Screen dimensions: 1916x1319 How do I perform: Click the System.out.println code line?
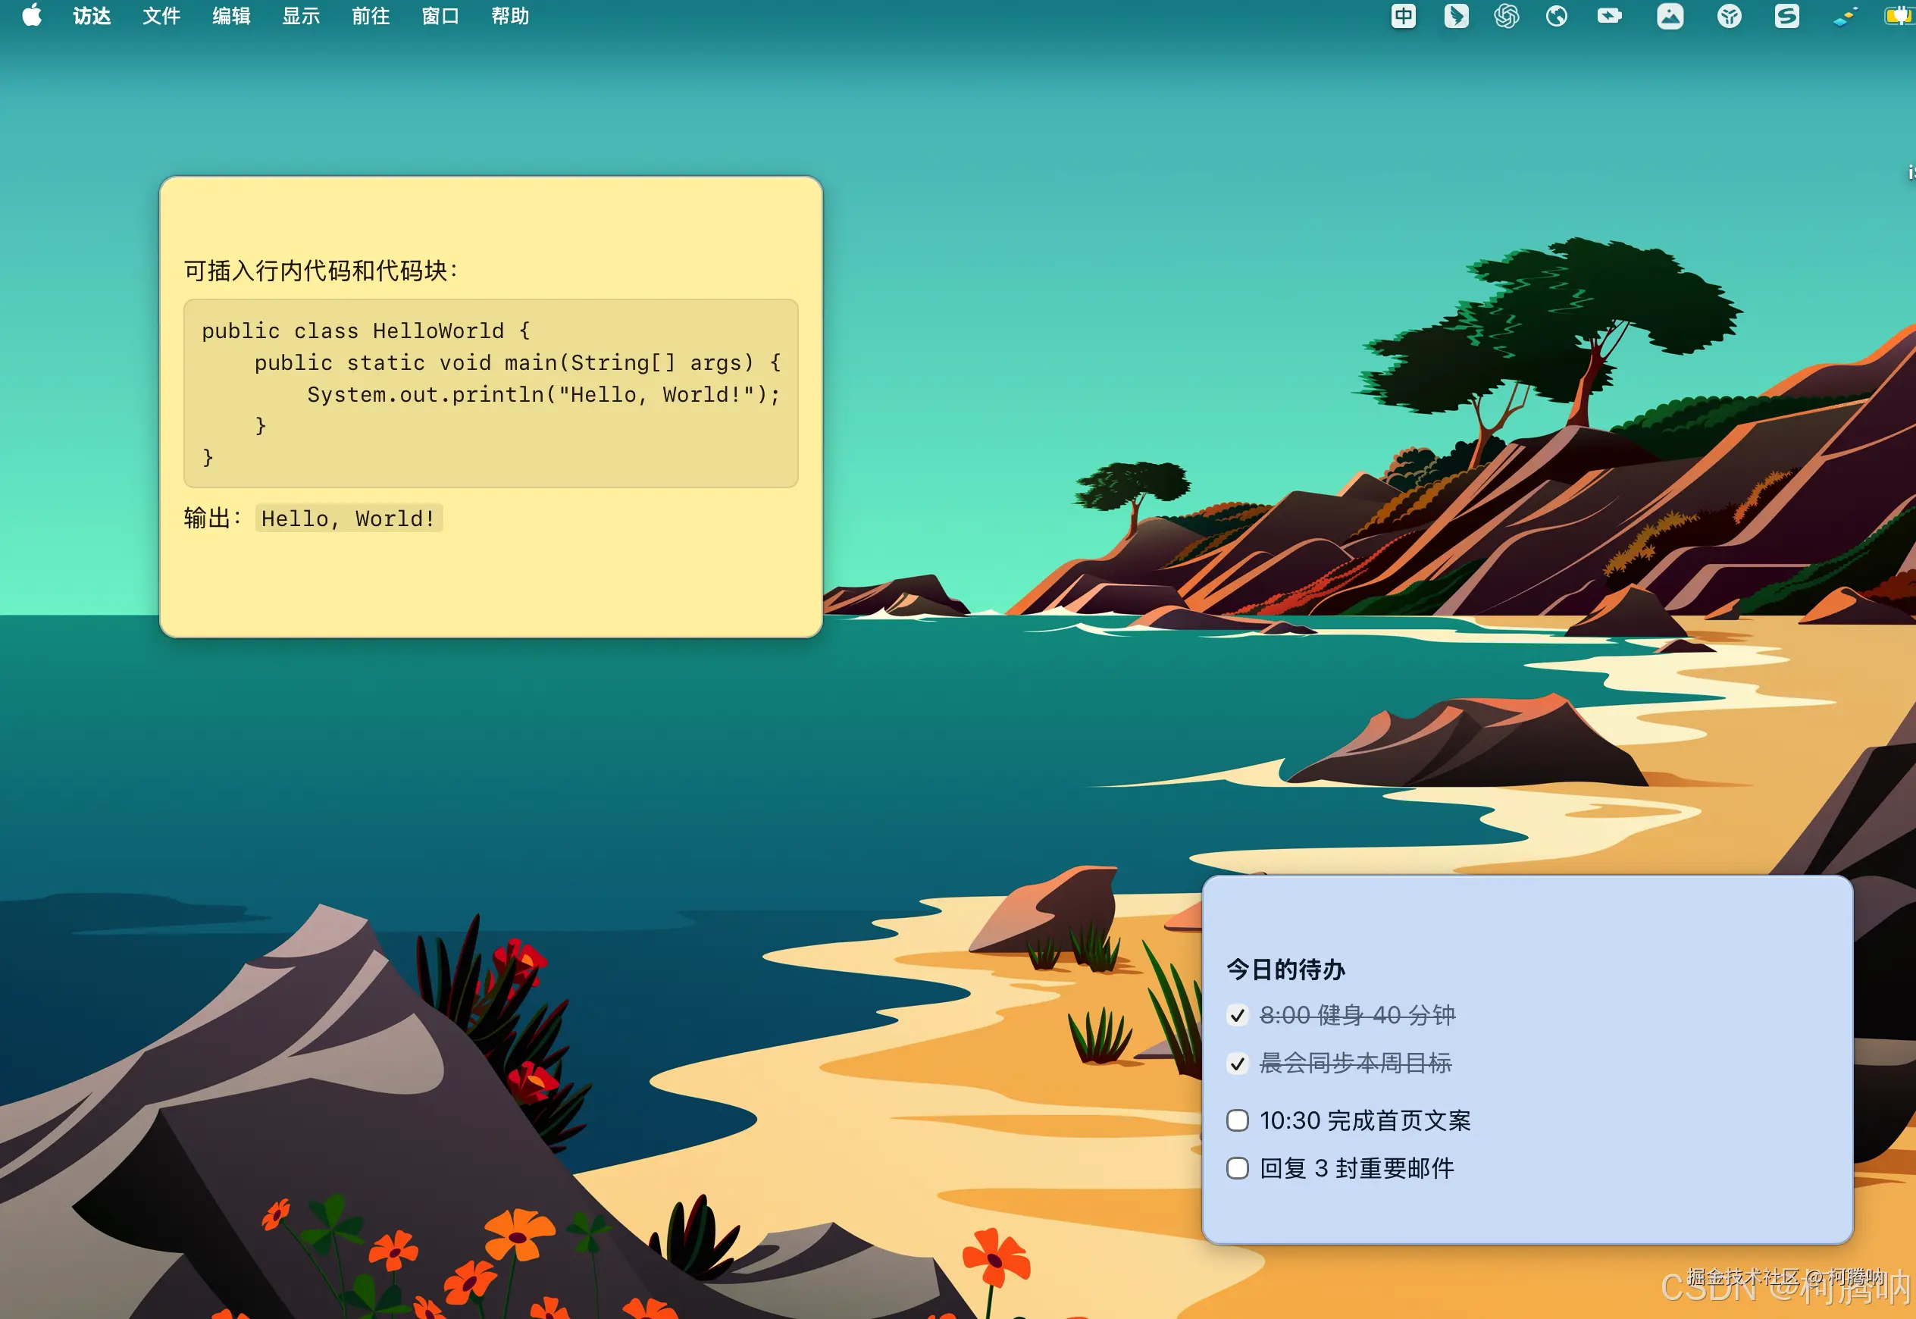tap(543, 394)
